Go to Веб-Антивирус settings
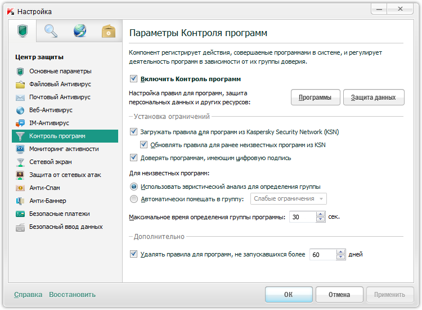The image size is (422, 310). tap(51, 110)
